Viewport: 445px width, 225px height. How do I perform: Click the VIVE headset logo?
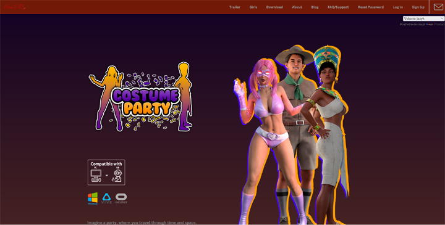(x=106, y=198)
